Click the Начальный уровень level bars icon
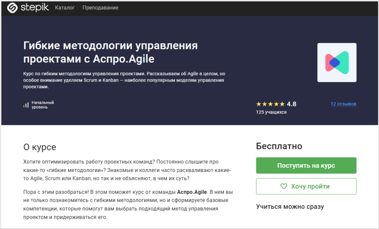This screenshot has height=229, width=379. pos(26,105)
